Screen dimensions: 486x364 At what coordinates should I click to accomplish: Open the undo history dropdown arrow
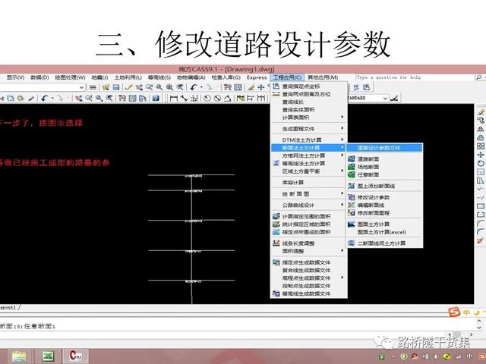[x=201, y=87]
